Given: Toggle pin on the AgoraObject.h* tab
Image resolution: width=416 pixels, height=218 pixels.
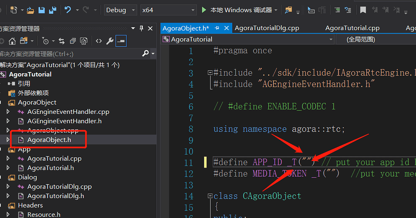Looking at the screenshot, I should pos(217,28).
